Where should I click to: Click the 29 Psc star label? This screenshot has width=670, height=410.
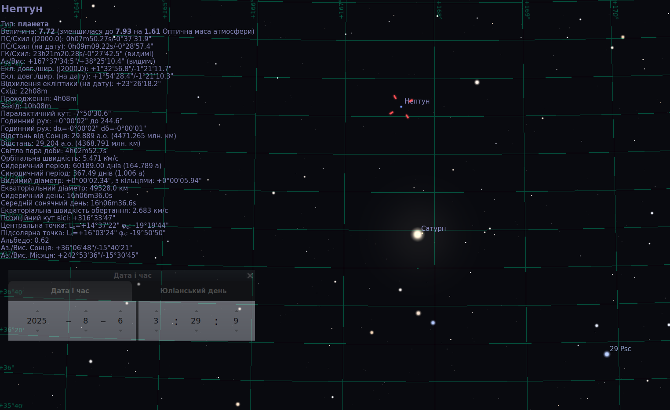pos(620,349)
